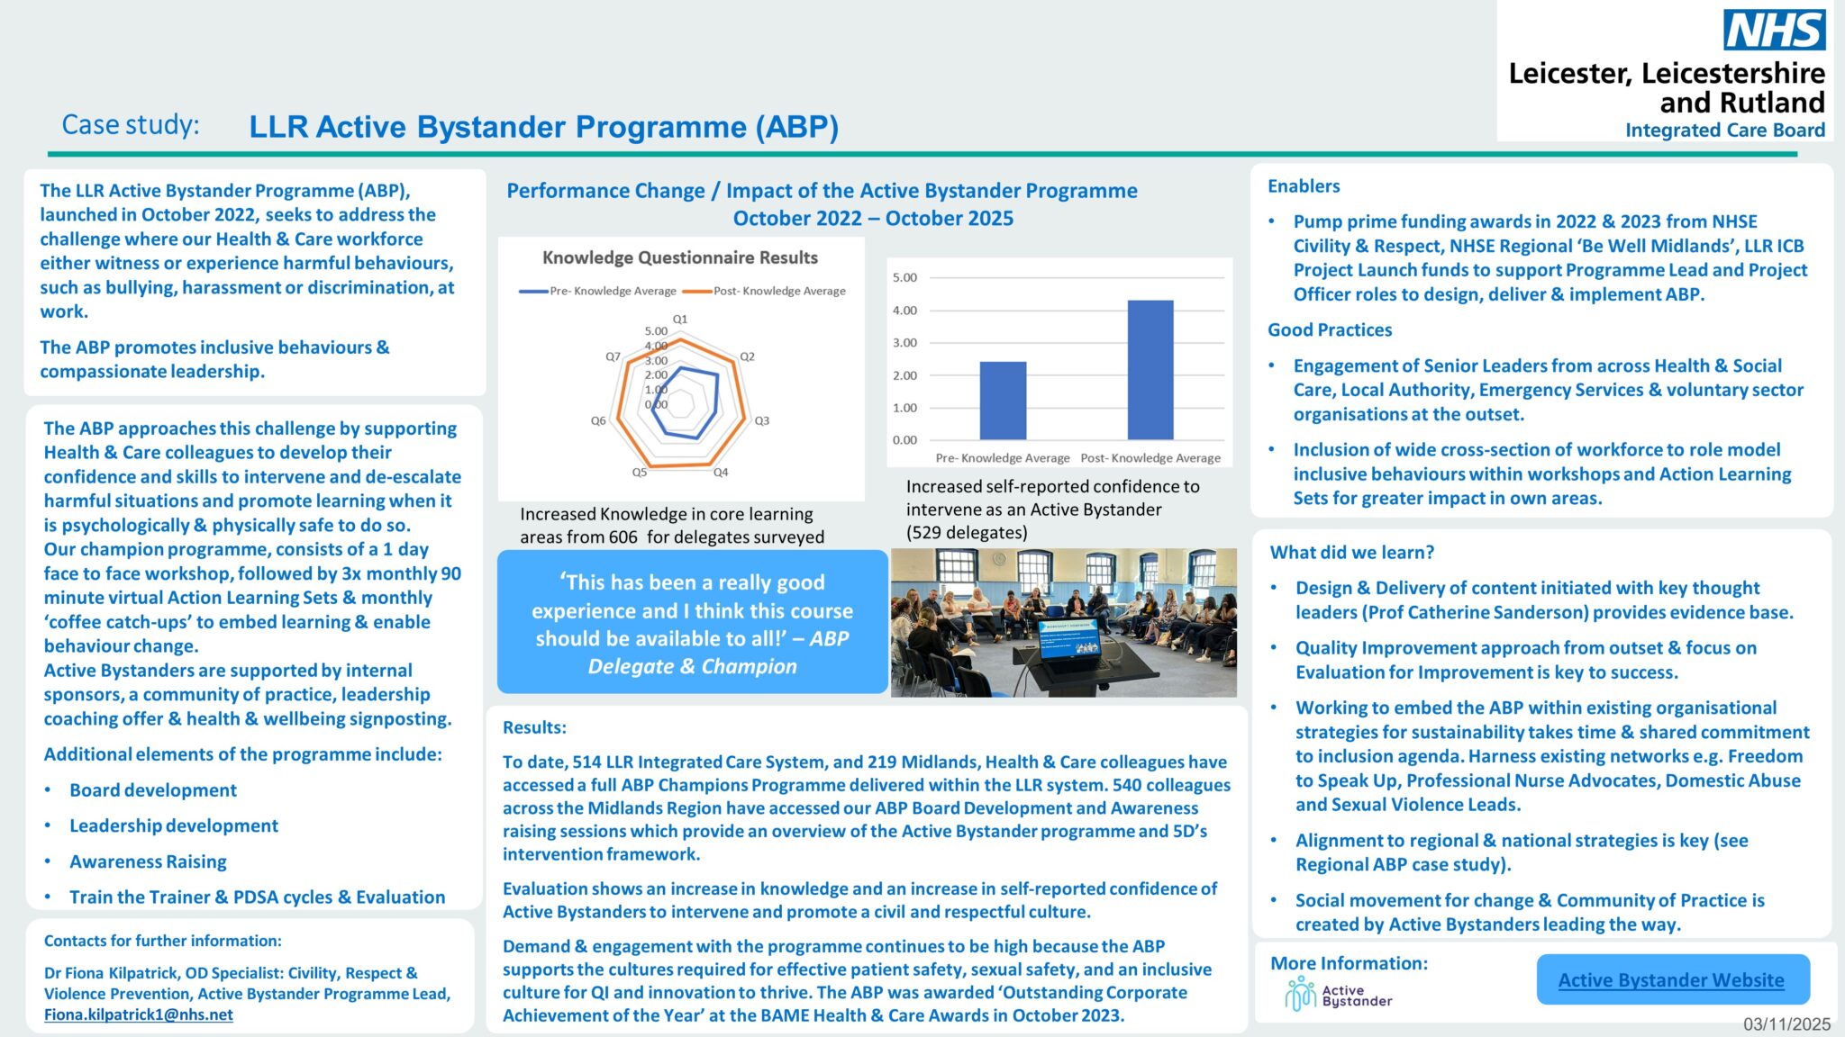Viewport: 1845px width, 1037px height.
Task: Click the Active Bystander logo icon
Action: point(1300,994)
